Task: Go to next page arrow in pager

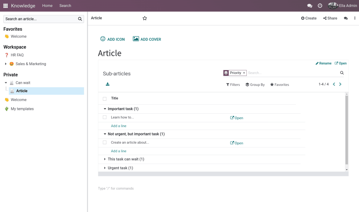Action: click(340, 84)
